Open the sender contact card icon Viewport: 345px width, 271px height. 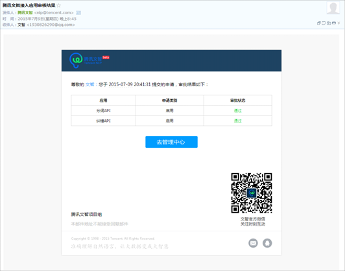click(x=78, y=13)
